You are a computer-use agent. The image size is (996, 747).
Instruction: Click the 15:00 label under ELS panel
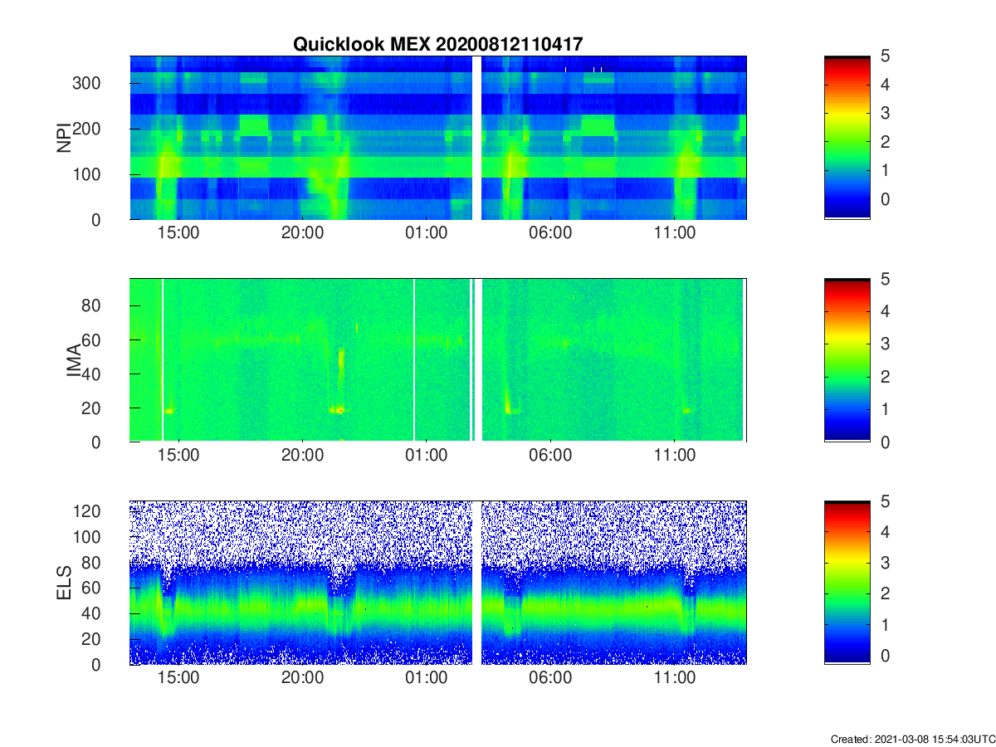(x=178, y=679)
